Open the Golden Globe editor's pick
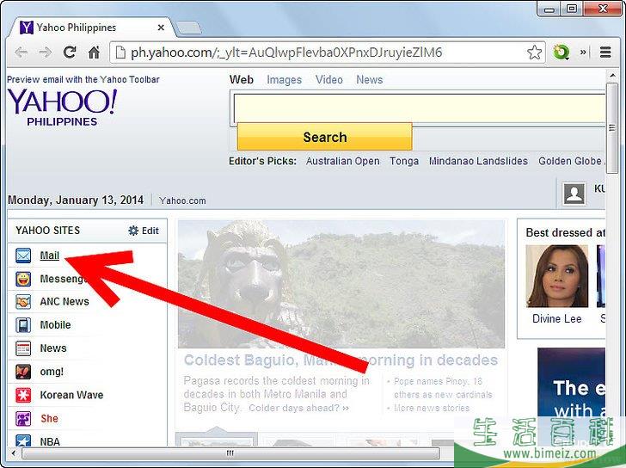Viewport: 626px width, 468px height. (571, 161)
